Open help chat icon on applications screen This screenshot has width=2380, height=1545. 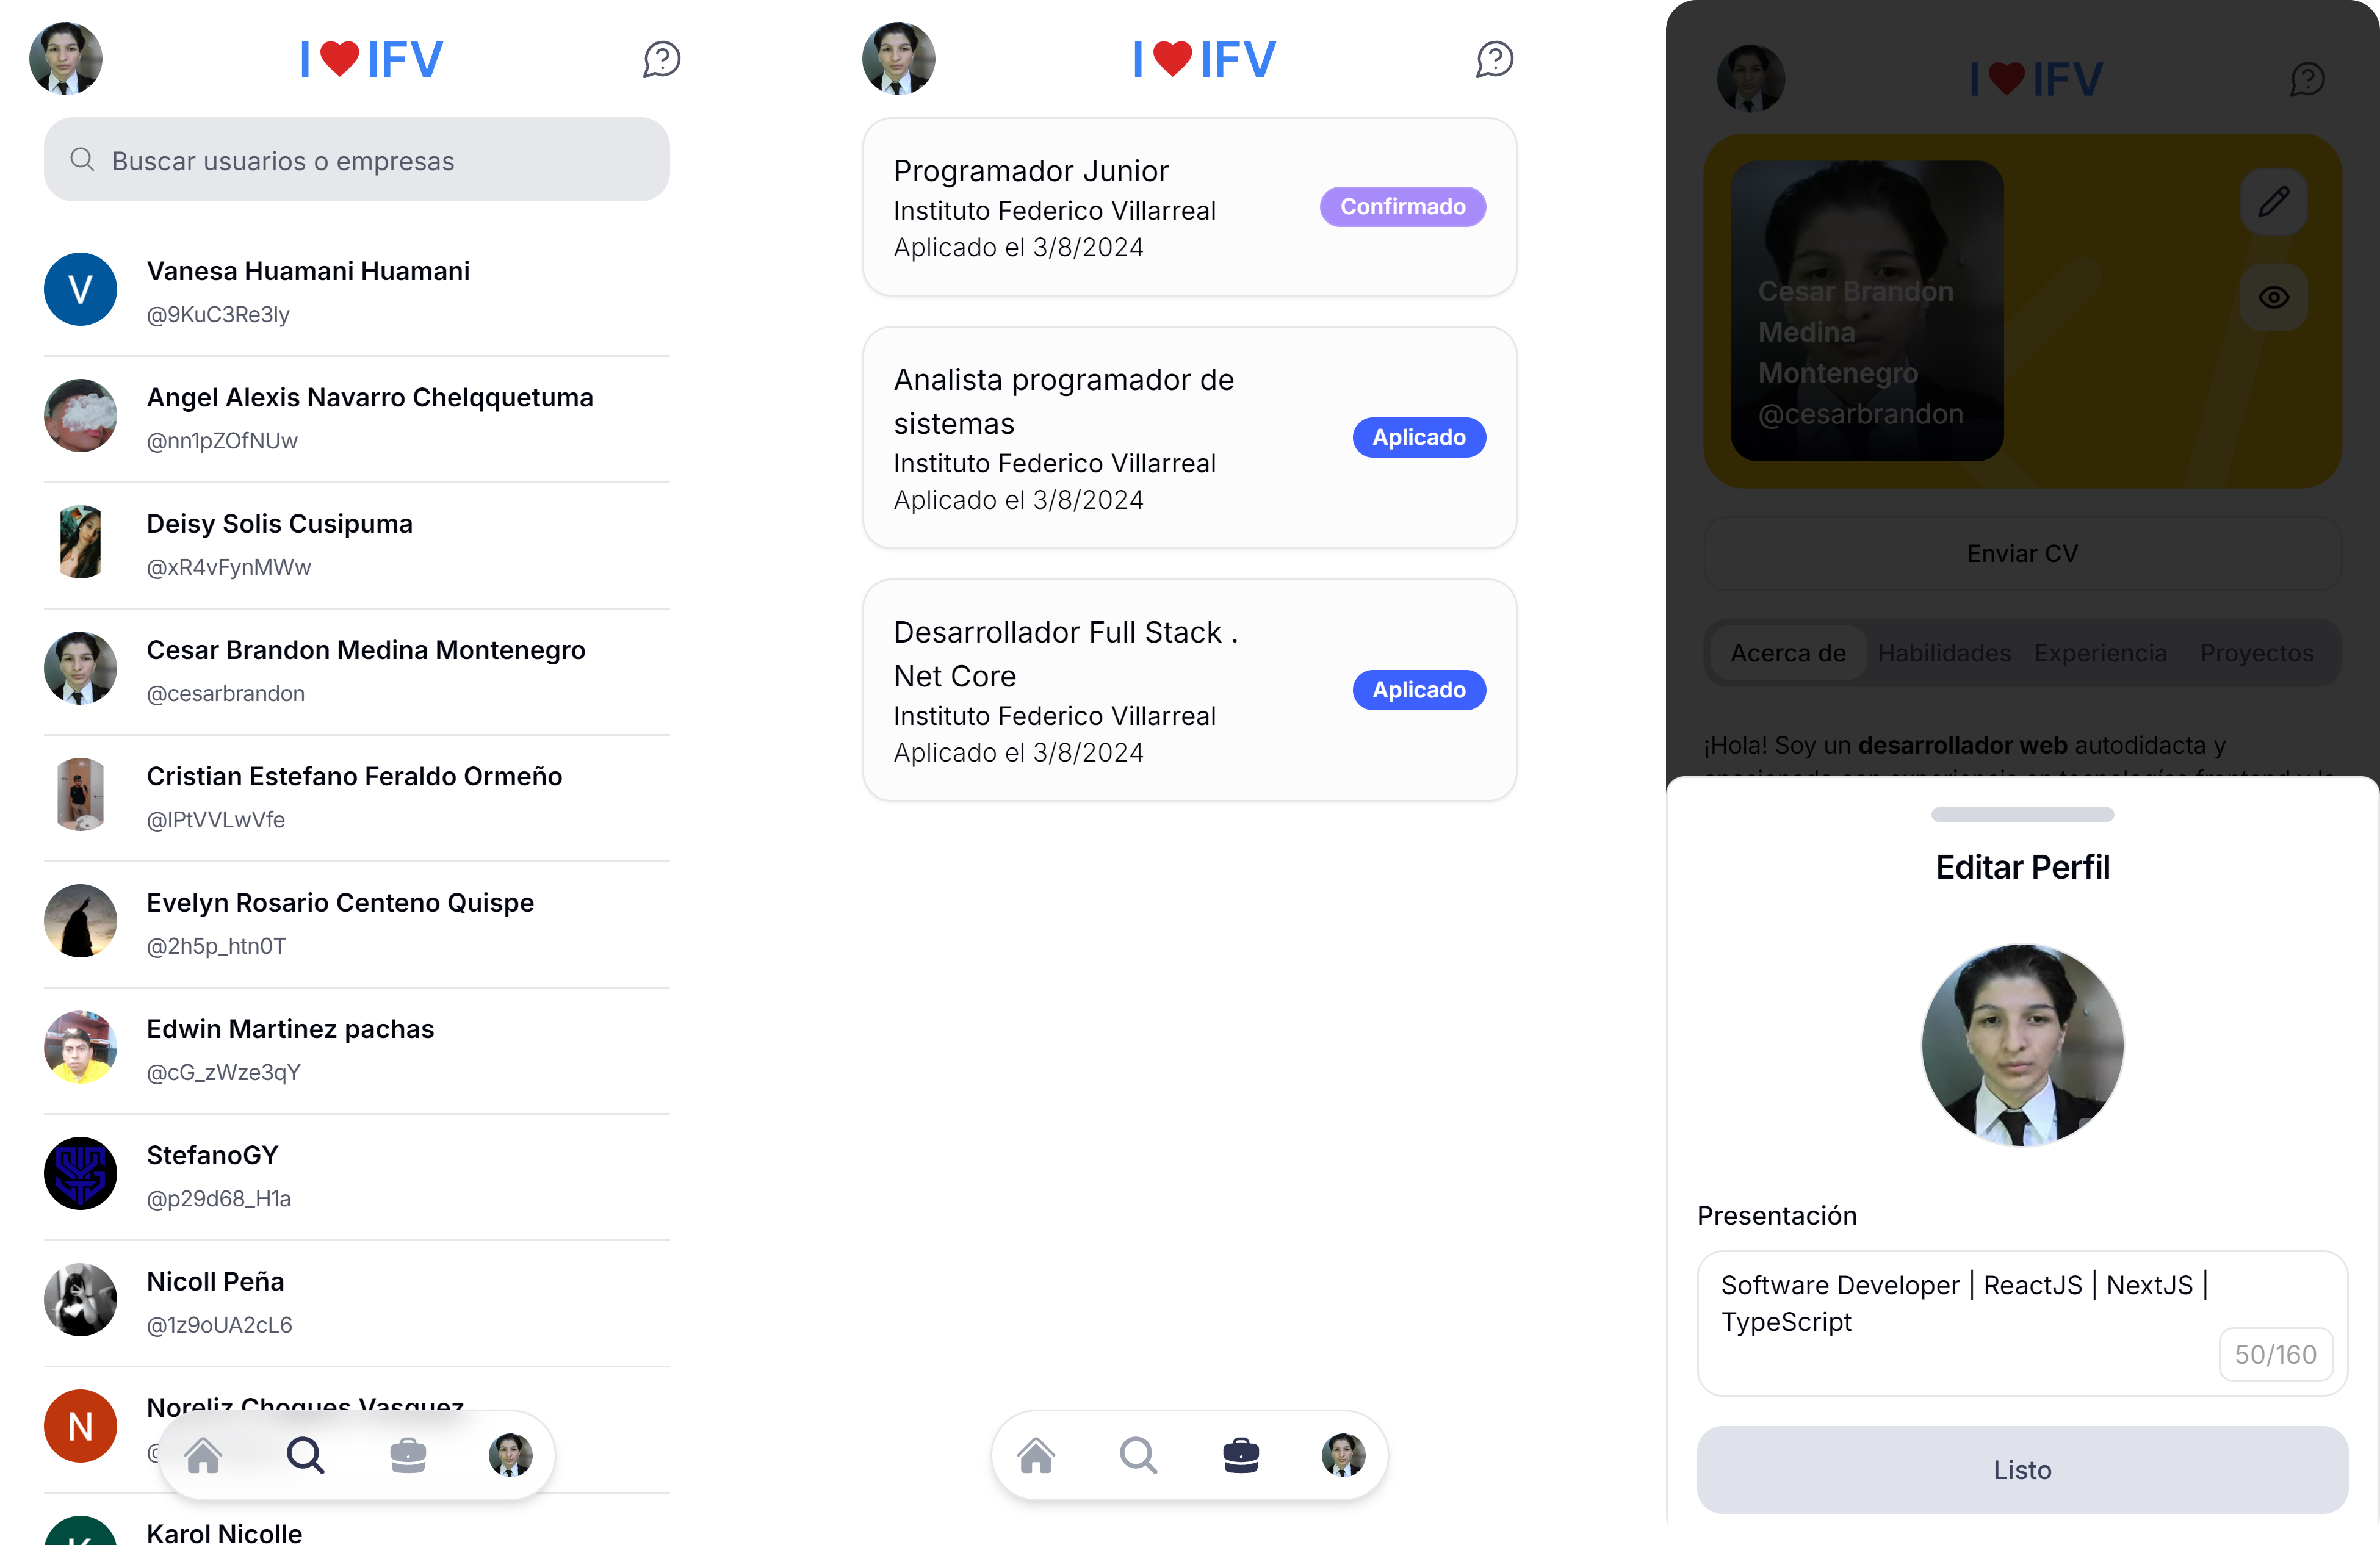1494,59
